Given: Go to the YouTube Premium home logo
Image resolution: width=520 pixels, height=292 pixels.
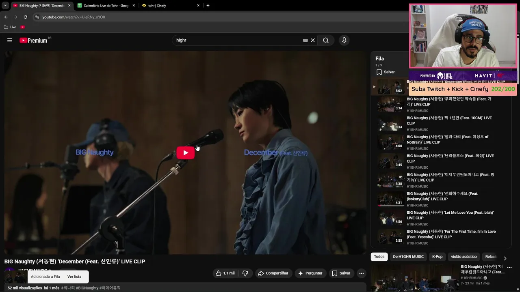Looking at the screenshot, I should [33, 40].
